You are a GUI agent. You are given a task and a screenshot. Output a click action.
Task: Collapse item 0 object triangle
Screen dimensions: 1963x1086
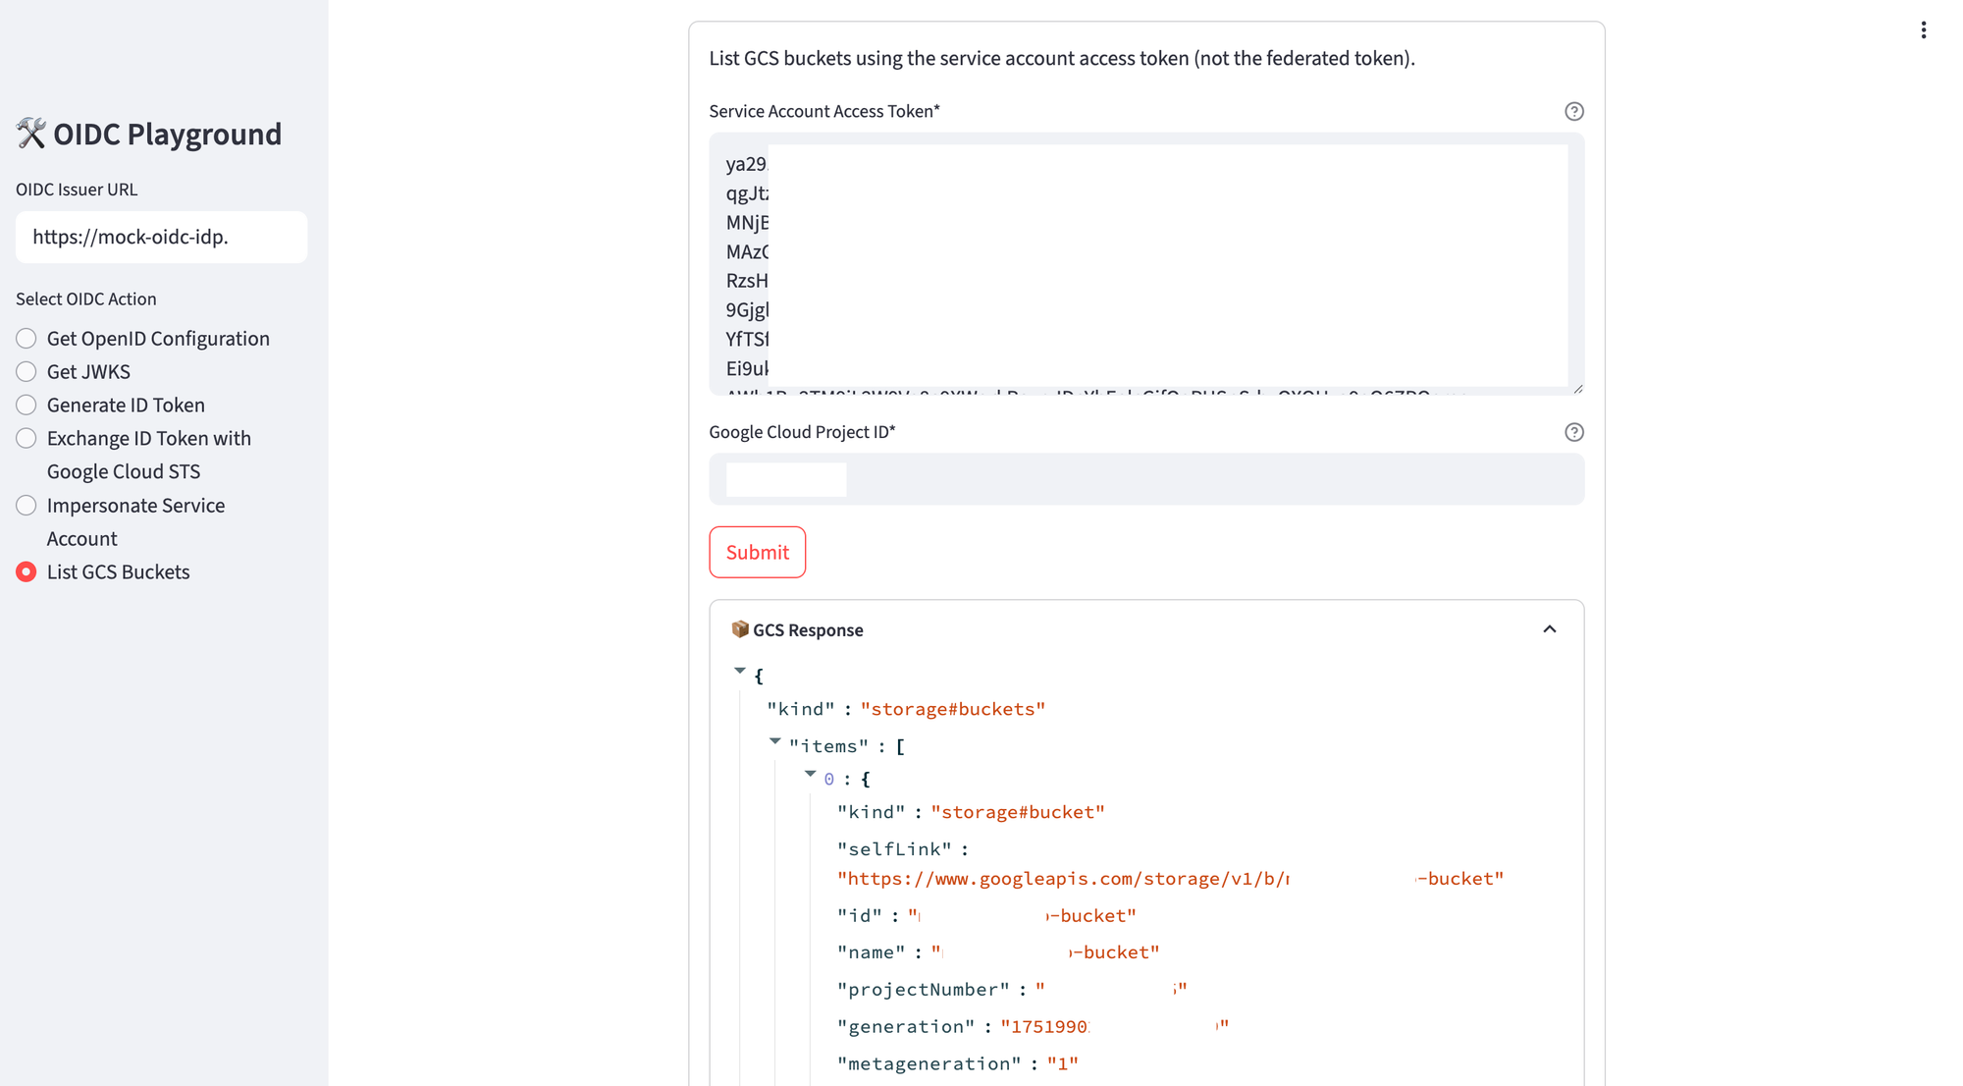(x=811, y=774)
